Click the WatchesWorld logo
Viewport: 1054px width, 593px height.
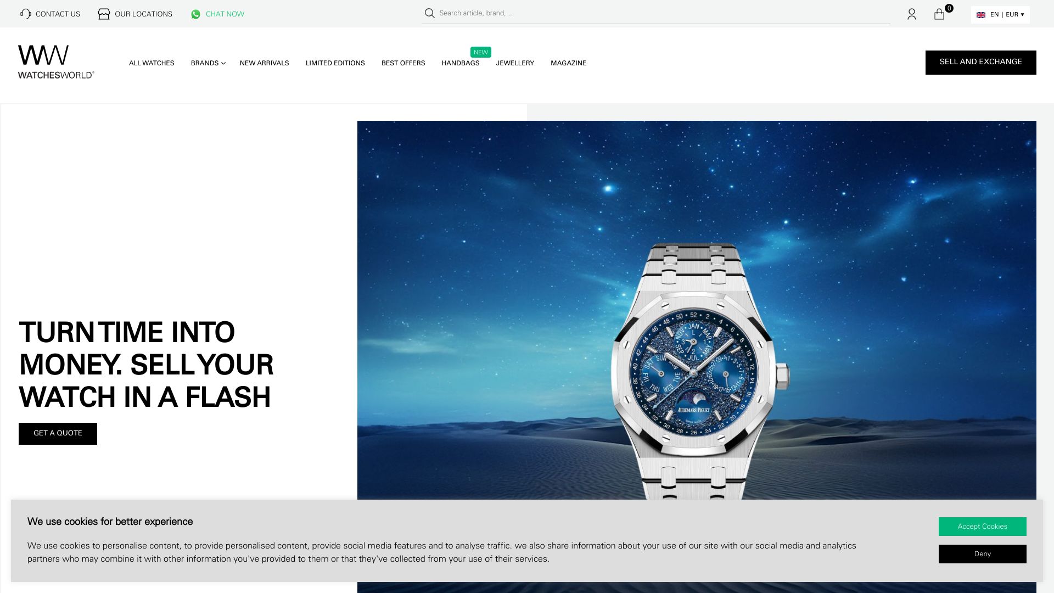(x=56, y=62)
